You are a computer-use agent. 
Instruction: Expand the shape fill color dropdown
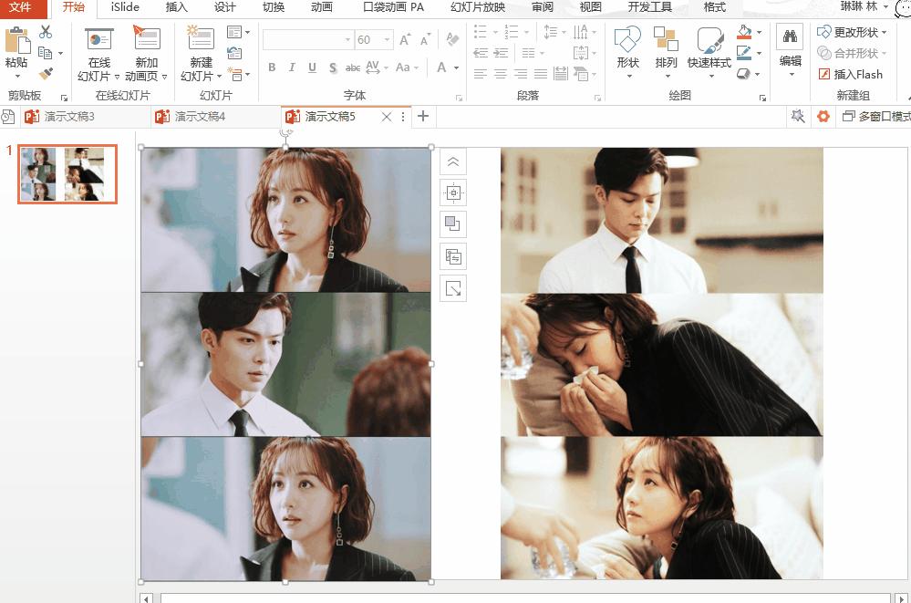[x=760, y=33]
